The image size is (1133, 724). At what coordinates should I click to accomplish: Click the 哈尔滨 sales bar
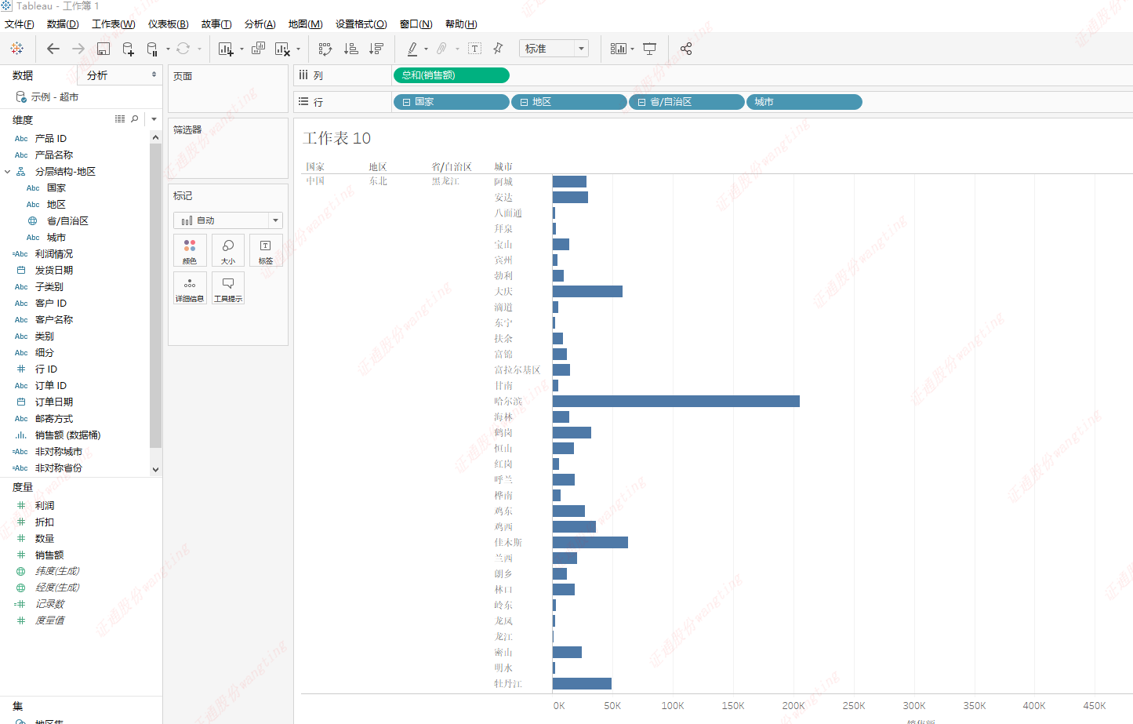point(676,401)
